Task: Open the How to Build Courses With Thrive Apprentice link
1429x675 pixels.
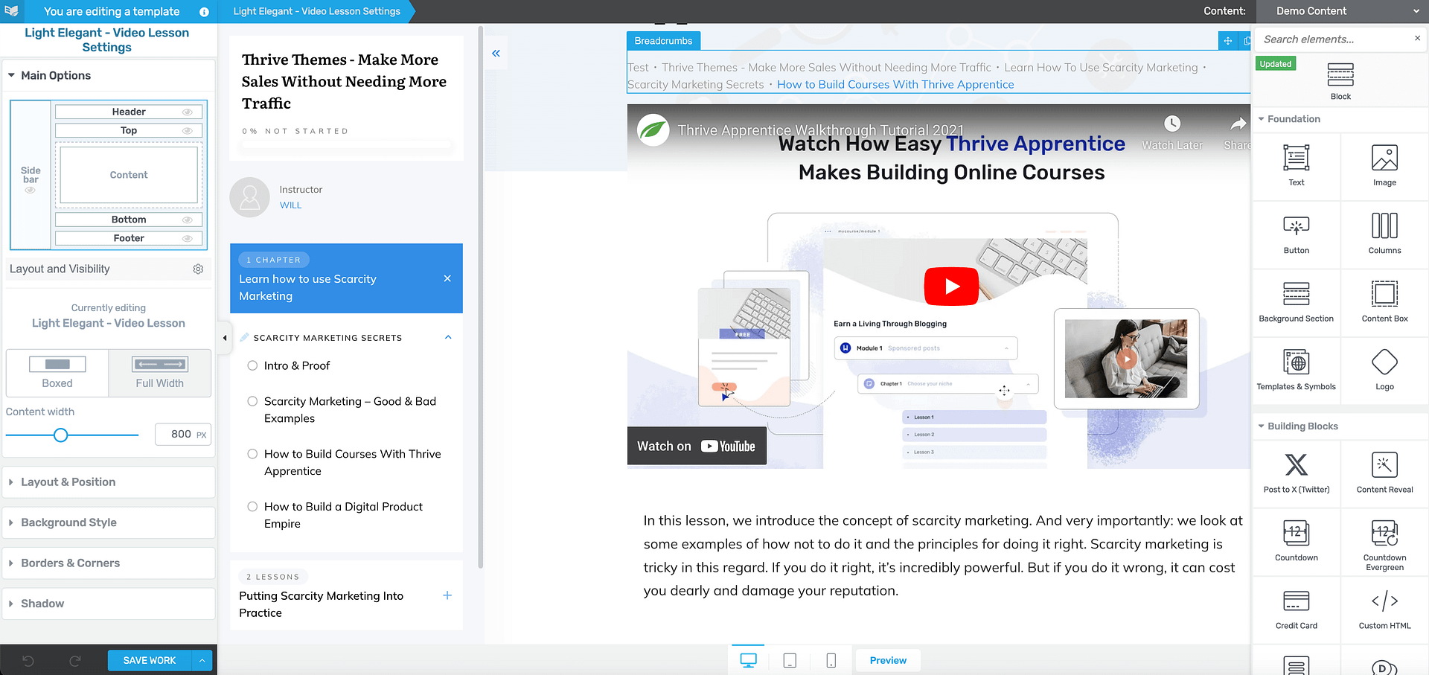Action: coord(895,84)
